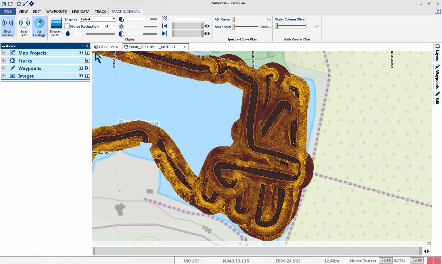Image resolution: width=442 pixels, height=264 pixels.
Task: Open the x1 noise reduction multiplier dropdown
Action: click(x=110, y=26)
